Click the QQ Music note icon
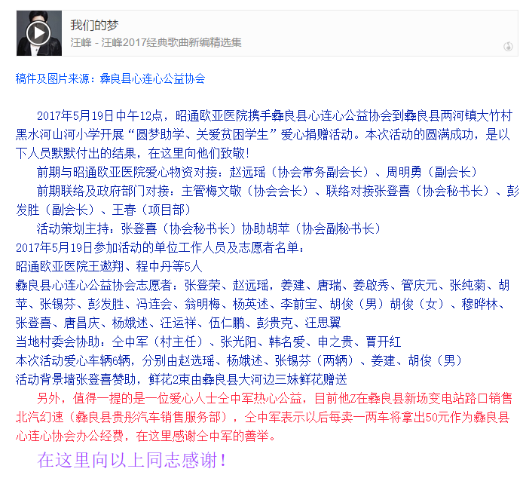Viewport: 526px width, 478px height. click(508, 46)
